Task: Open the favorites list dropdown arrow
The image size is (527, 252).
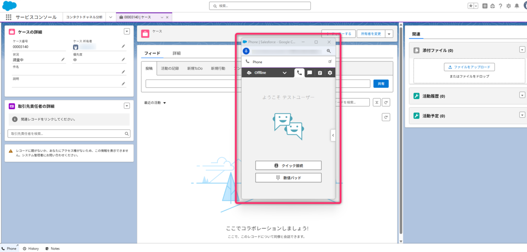Action: coord(476,6)
